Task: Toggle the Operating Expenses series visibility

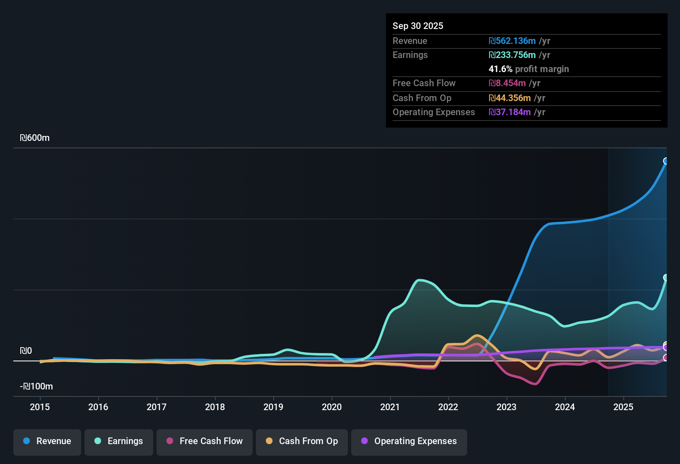Action: click(x=409, y=441)
